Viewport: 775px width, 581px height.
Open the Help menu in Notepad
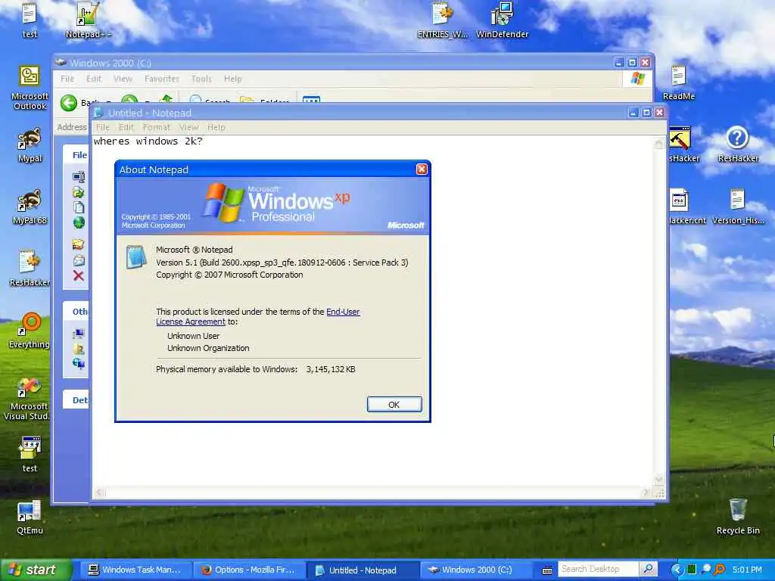click(x=216, y=127)
